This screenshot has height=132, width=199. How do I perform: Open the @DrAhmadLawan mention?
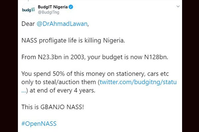click(x=62, y=24)
